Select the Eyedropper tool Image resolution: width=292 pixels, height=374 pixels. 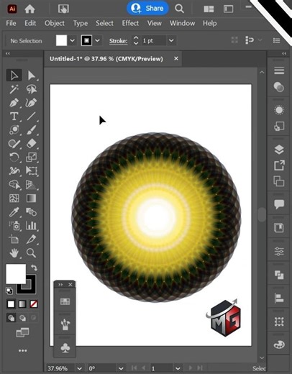pyautogui.click(x=14, y=212)
